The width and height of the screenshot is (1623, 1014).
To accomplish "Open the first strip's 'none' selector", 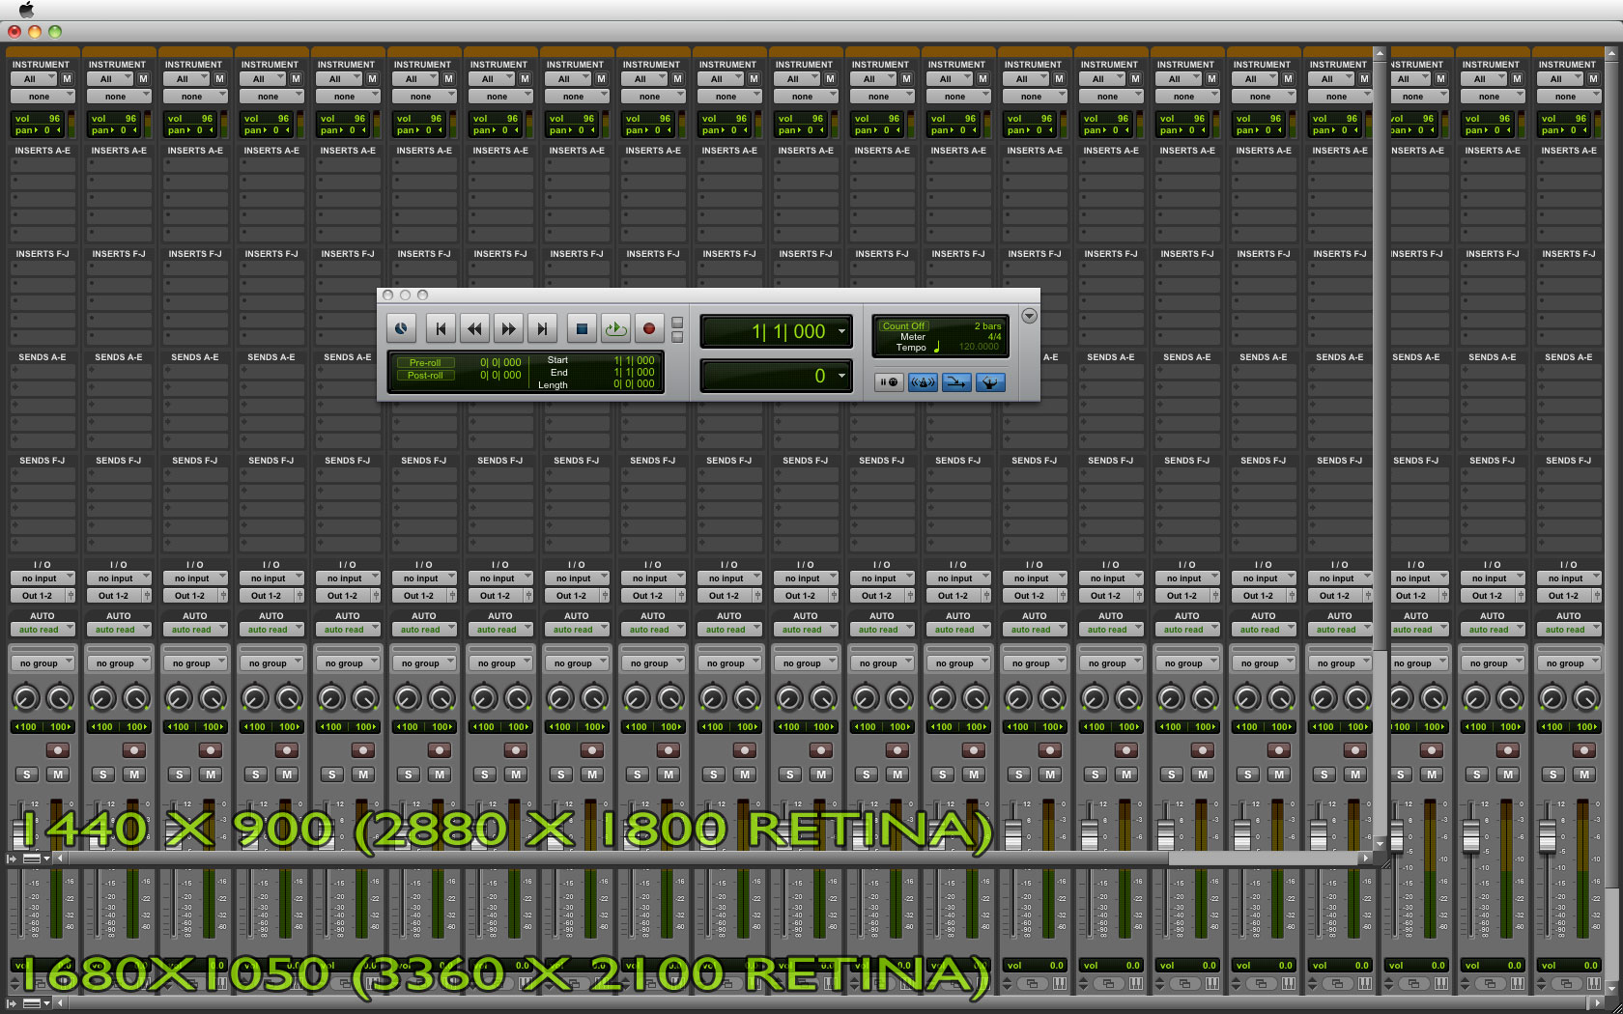I will tap(43, 97).
